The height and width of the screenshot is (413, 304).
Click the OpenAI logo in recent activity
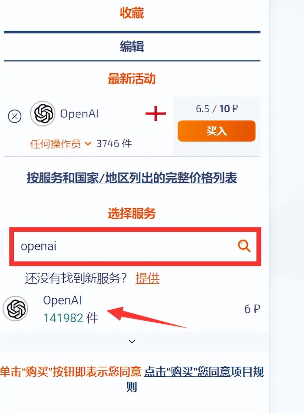[43, 114]
